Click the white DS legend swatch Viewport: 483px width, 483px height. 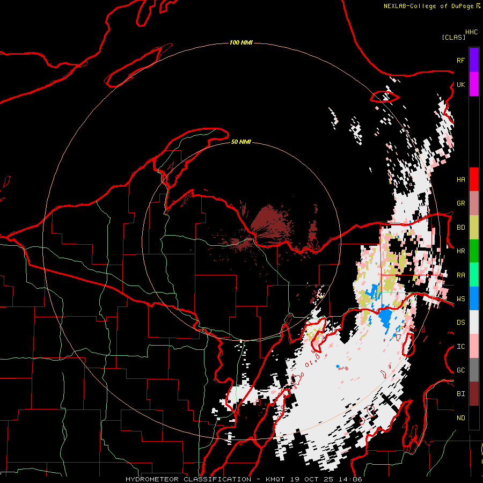coord(474,322)
